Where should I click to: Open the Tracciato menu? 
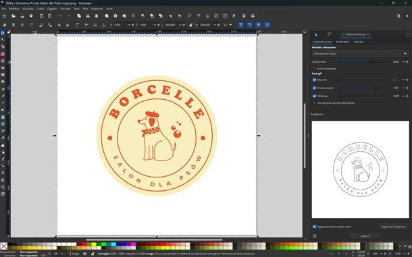coord(65,9)
